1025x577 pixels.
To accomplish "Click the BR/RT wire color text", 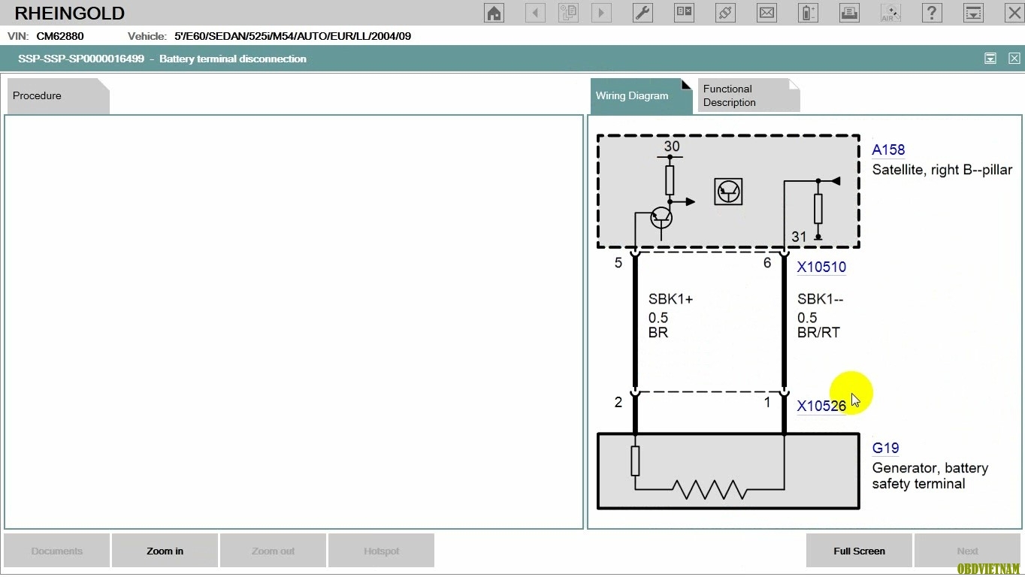I will click(818, 332).
